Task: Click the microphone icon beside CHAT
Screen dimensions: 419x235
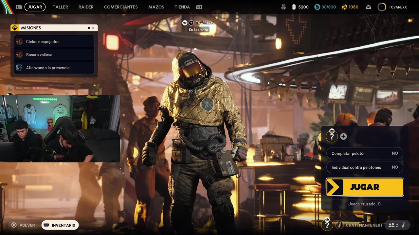Action: pyautogui.click(x=339, y=225)
